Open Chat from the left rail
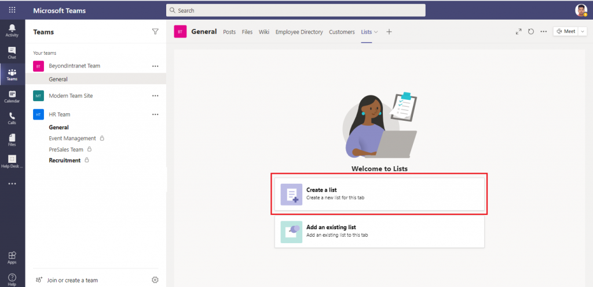Screen dimensions: 593x287 point(12,53)
